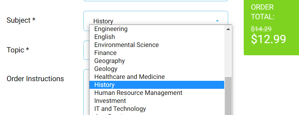This screenshot has height=115, width=299.
Task: Select Investment in the dropdown
Action: tap(157, 101)
